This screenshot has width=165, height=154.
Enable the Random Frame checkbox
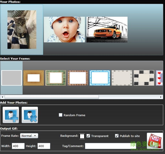pyautogui.click(x=61, y=115)
